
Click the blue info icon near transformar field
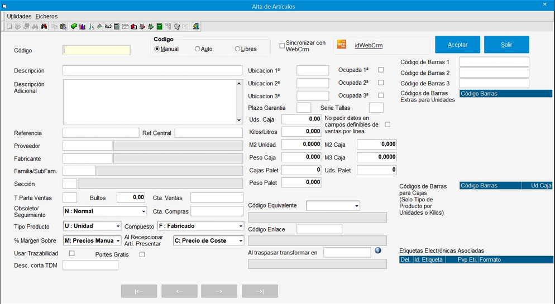coord(378,250)
